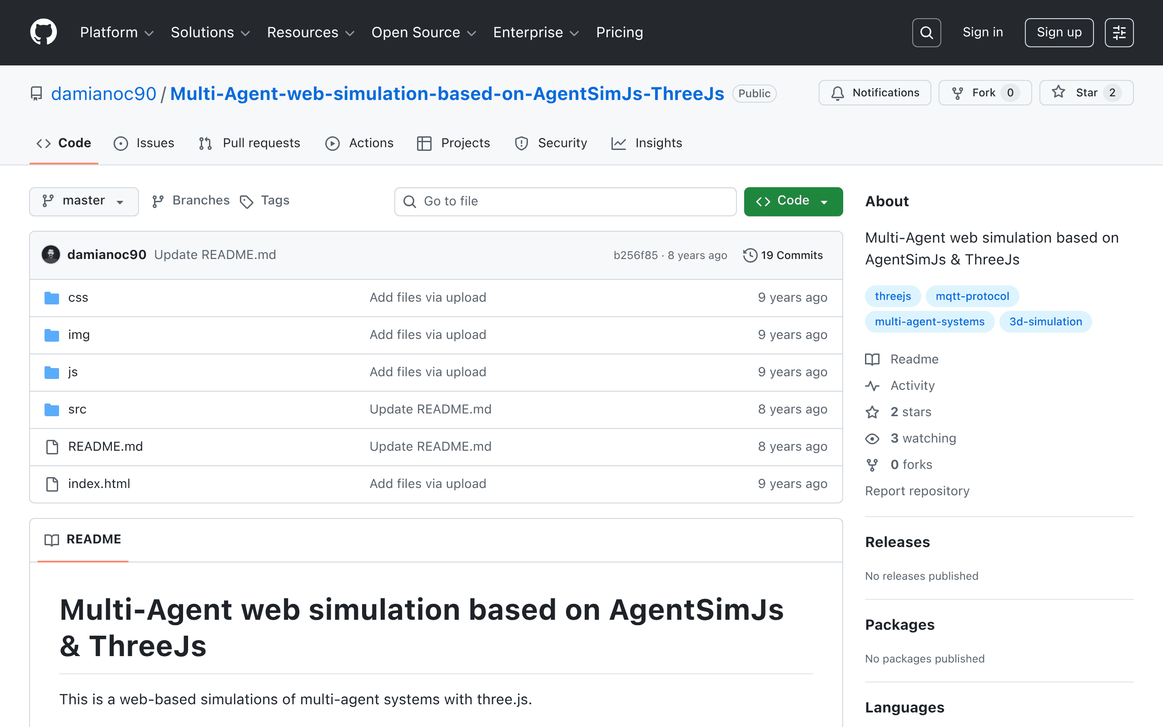Click the Branches icon
This screenshot has width=1163, height=727.
coord(158,201)
